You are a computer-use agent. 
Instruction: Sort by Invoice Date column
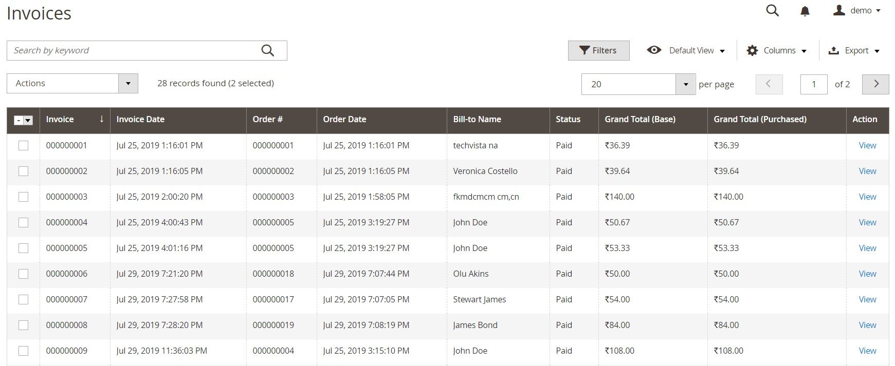178,119
